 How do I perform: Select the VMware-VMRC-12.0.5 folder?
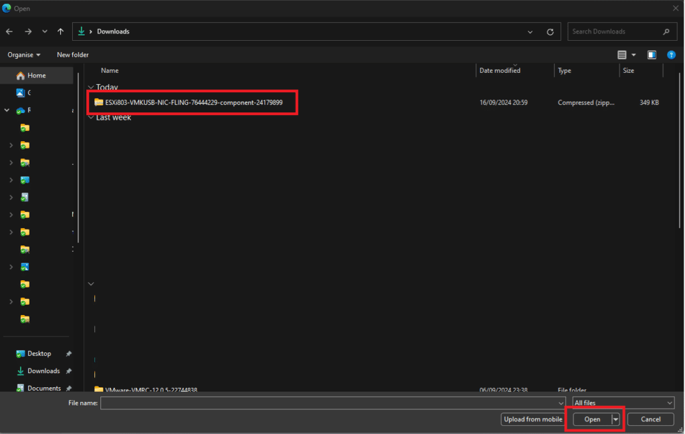pyautogui.click(x=151, y=389)
